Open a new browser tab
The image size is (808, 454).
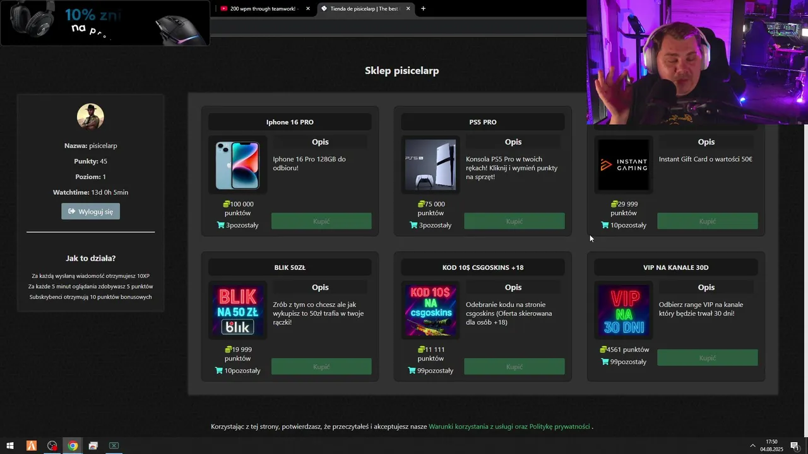(423, 8)
